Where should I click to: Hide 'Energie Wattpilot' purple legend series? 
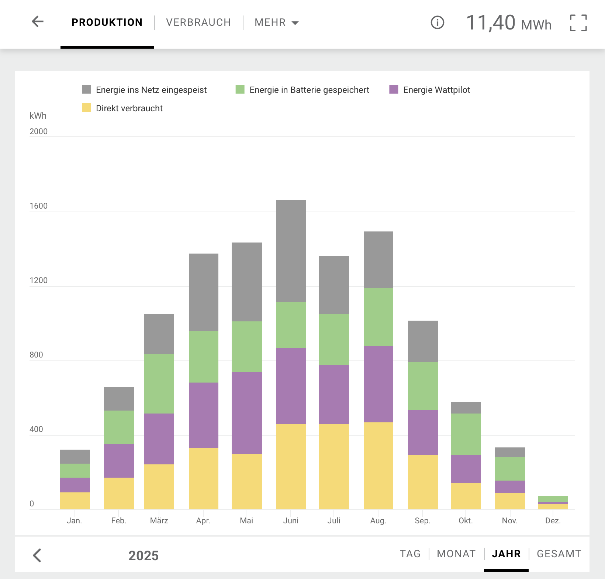tap(430, 90)
